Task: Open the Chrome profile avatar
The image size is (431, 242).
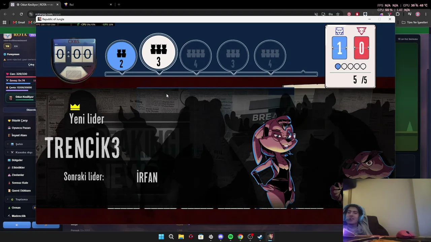Action: pyautogui.click(x=418, y=14)
